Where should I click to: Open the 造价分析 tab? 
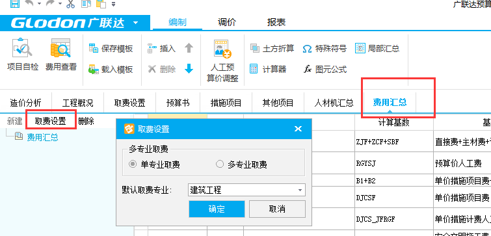pos(25,103)
